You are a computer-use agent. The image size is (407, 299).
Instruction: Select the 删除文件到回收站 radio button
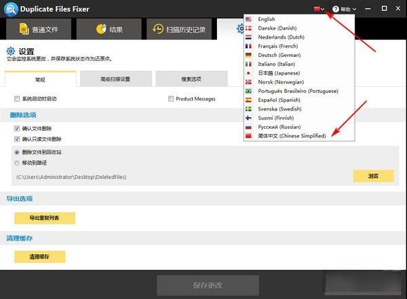(17, 153)
